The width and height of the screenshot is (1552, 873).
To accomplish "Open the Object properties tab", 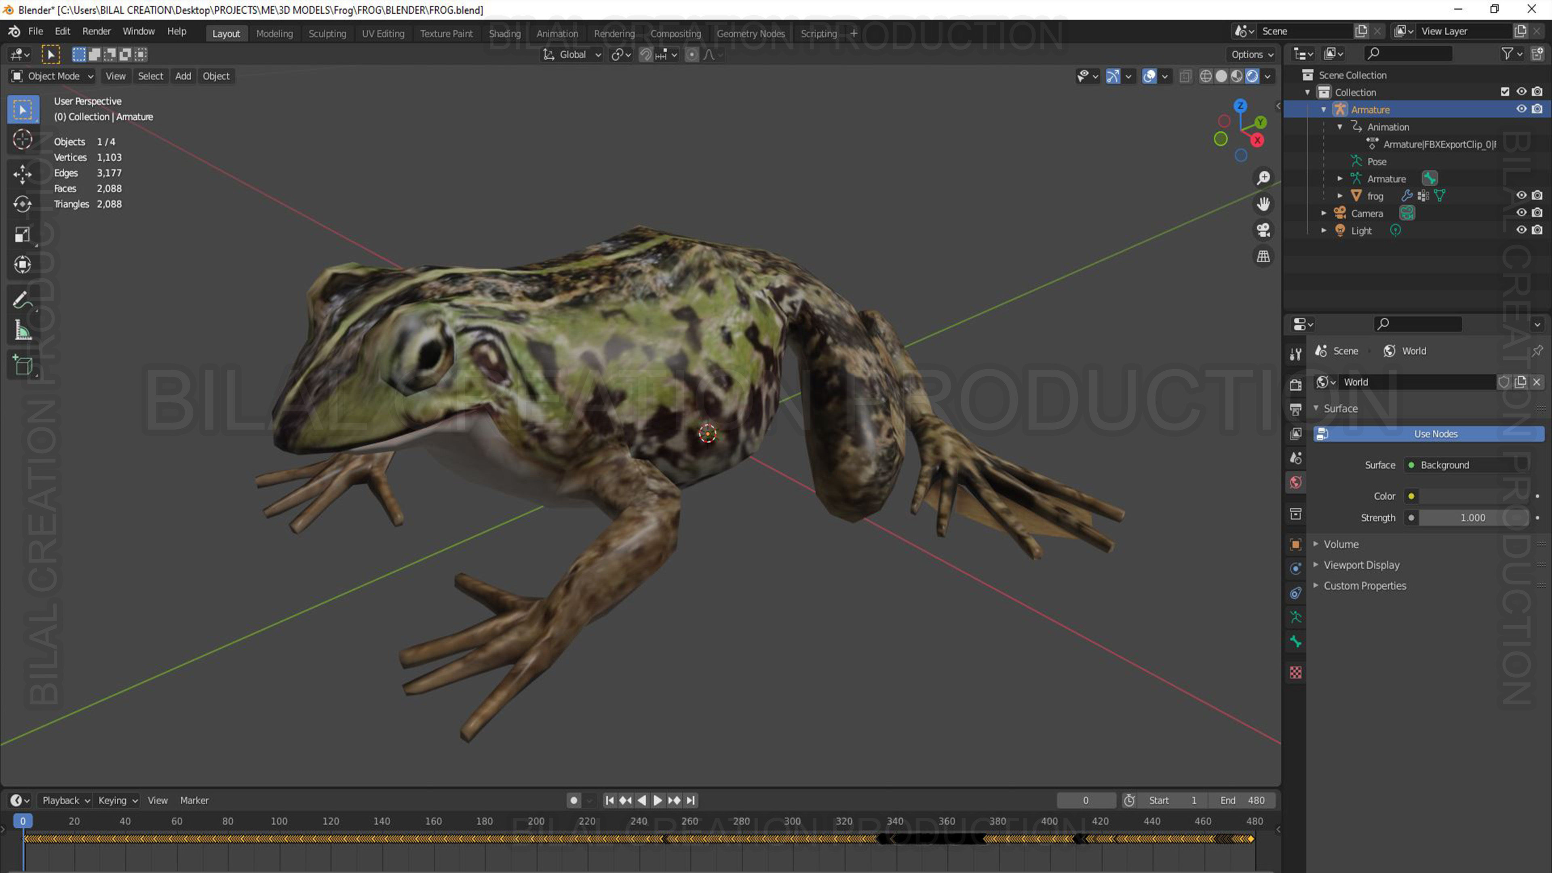I will [x=1295, y=544].
